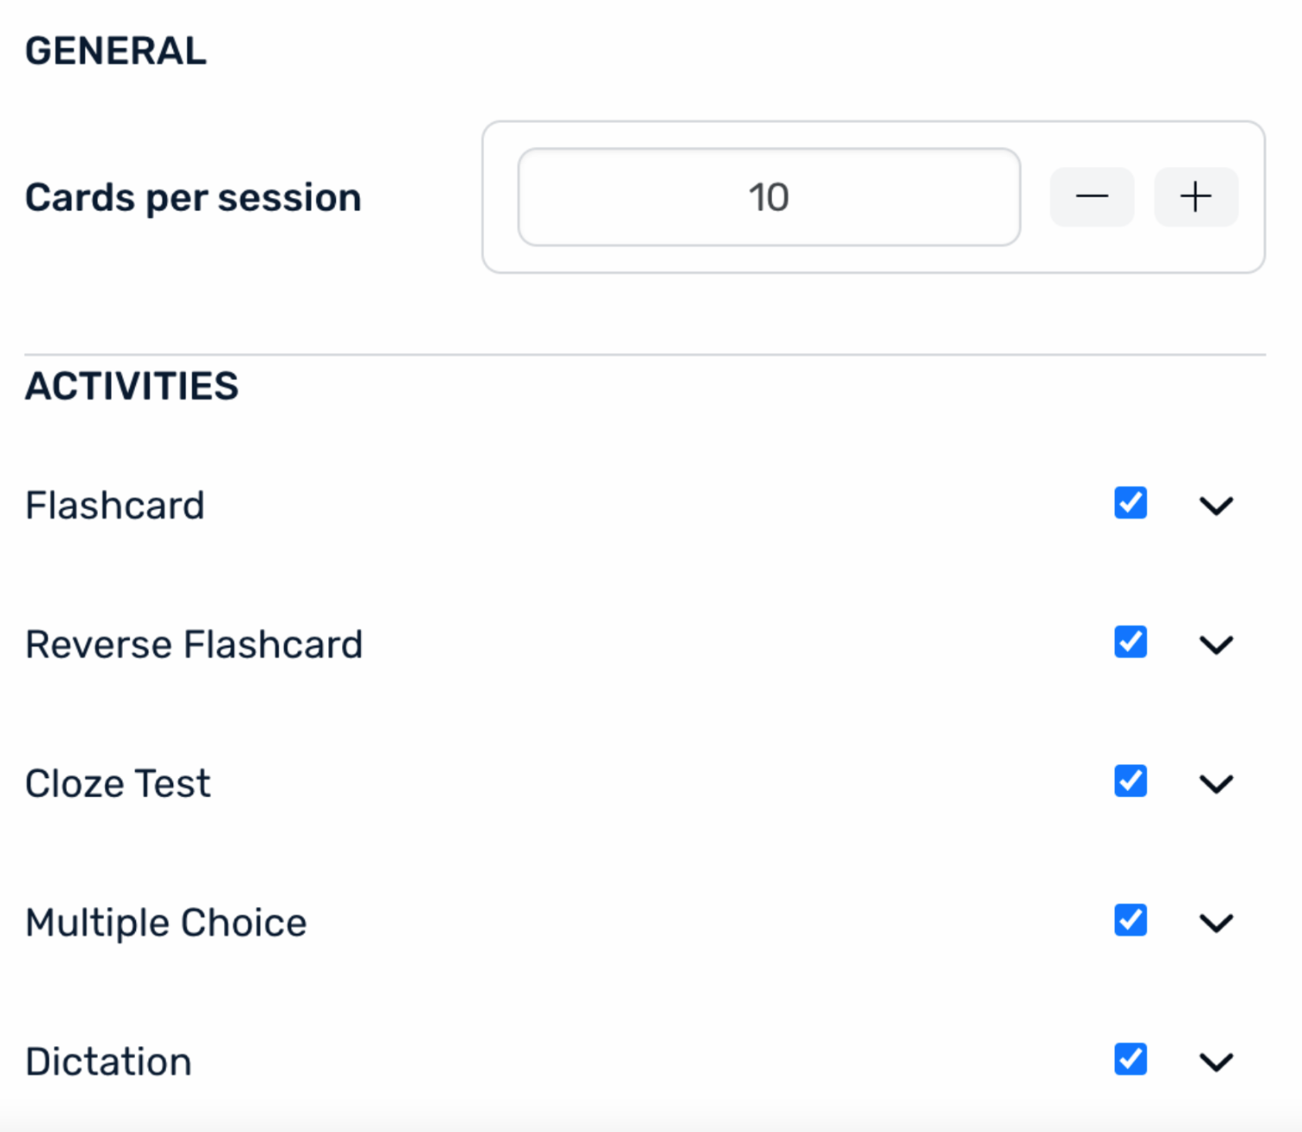Expand Multiple Choice options chevron
The image size is (1302, 1132).
[1216, 923]
